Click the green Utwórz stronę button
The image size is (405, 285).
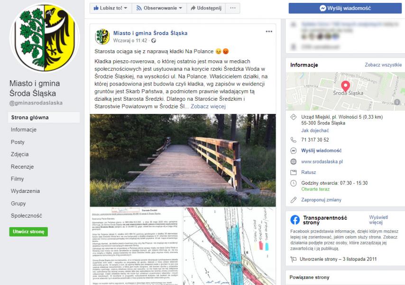point(28,232)
